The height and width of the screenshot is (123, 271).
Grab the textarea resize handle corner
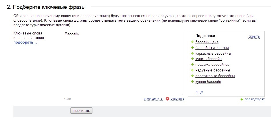(x=183, y=95)
